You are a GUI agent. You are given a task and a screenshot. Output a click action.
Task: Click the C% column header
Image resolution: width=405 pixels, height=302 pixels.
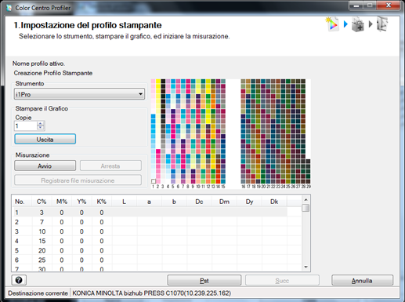(42, 202)
